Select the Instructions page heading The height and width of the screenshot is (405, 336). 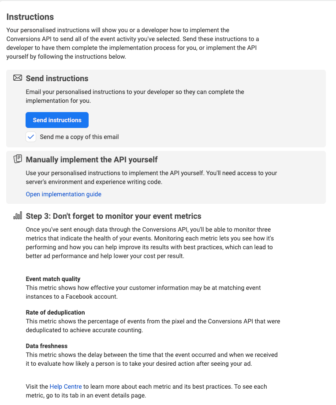coord(30,17)
